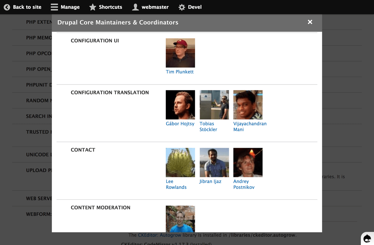Click Lee Rowlands' plant avatar image
The image size is (374, 245).
click(180, 162)
